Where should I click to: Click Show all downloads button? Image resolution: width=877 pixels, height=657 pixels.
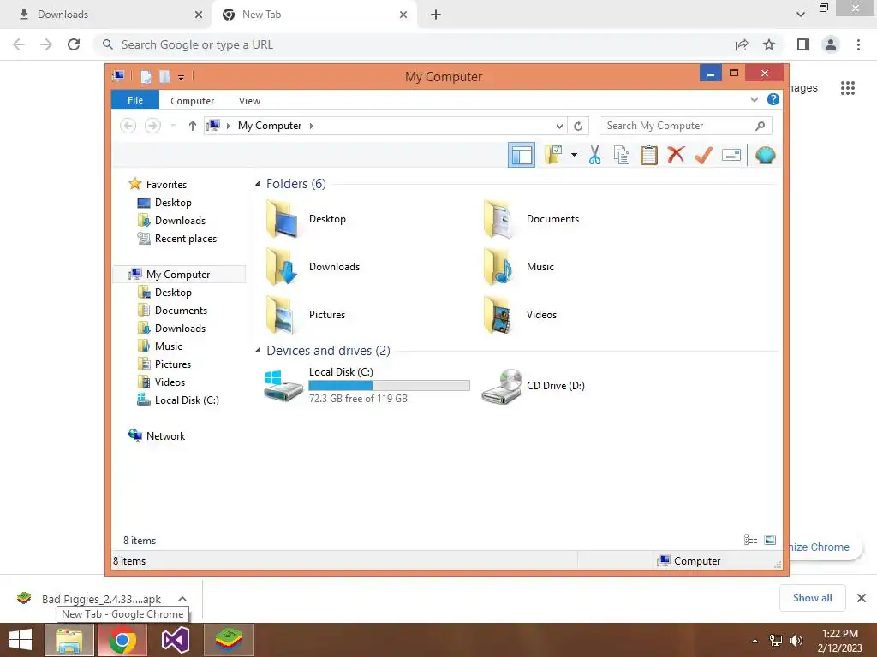pyautogui.click(x=812, y=598)
